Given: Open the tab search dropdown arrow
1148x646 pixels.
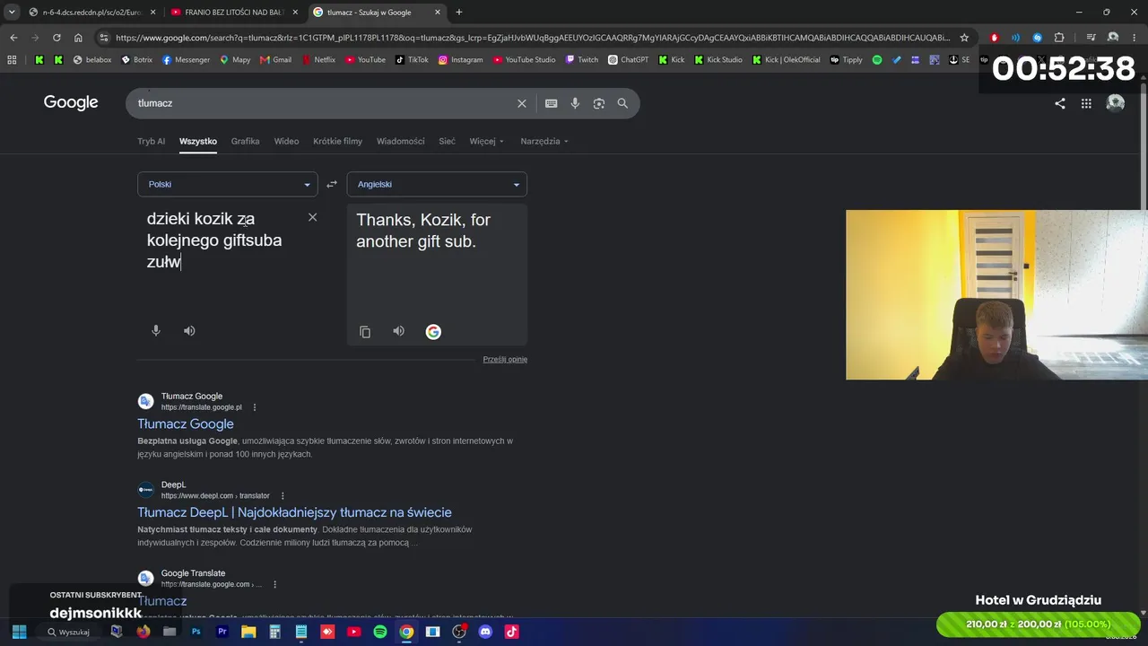Looking at the screenshot, I should 12,13.
